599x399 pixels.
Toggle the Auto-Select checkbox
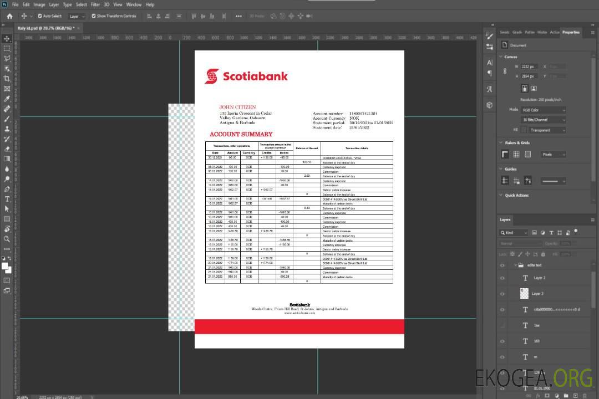(40, 16)
